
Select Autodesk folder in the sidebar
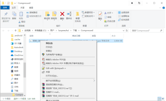pyautogui.click(x=17, y=47)
